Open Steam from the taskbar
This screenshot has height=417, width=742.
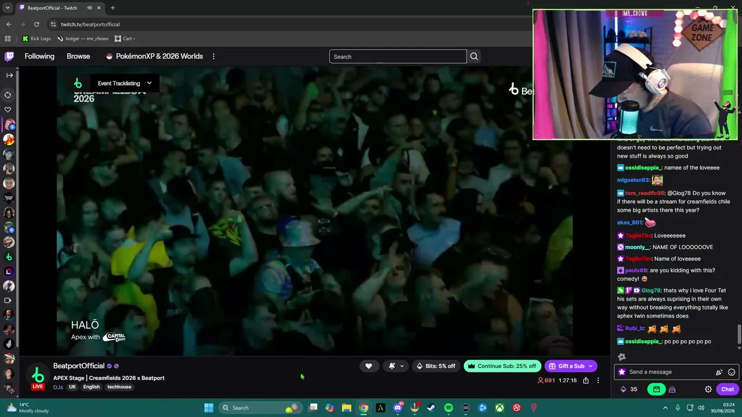[x=431, y=408]
